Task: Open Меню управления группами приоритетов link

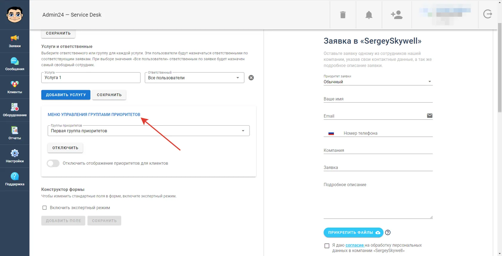Action: point(94,115)
